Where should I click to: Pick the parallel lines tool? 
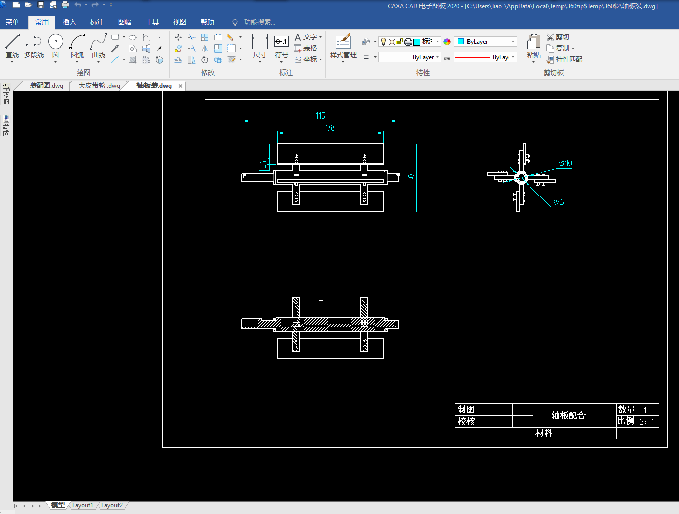[115, 49]
